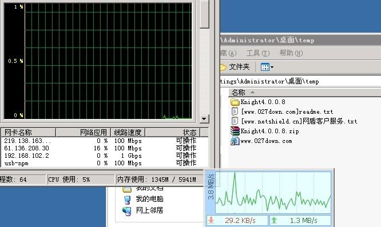381x227 pixels.
Task: Click the green upload arrow speed indicator
Action: coord(274,220)
